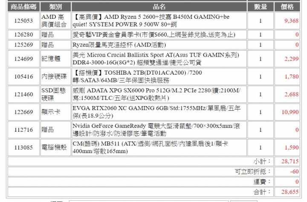Click the 類別 column header
Screen dimensions: 307x202
[x=55, y=7]
